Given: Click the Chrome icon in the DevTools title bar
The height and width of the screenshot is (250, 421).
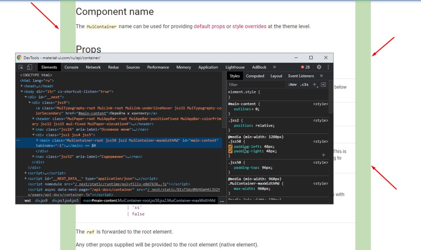Looking at the screenshot, I should tap(19, 58).
